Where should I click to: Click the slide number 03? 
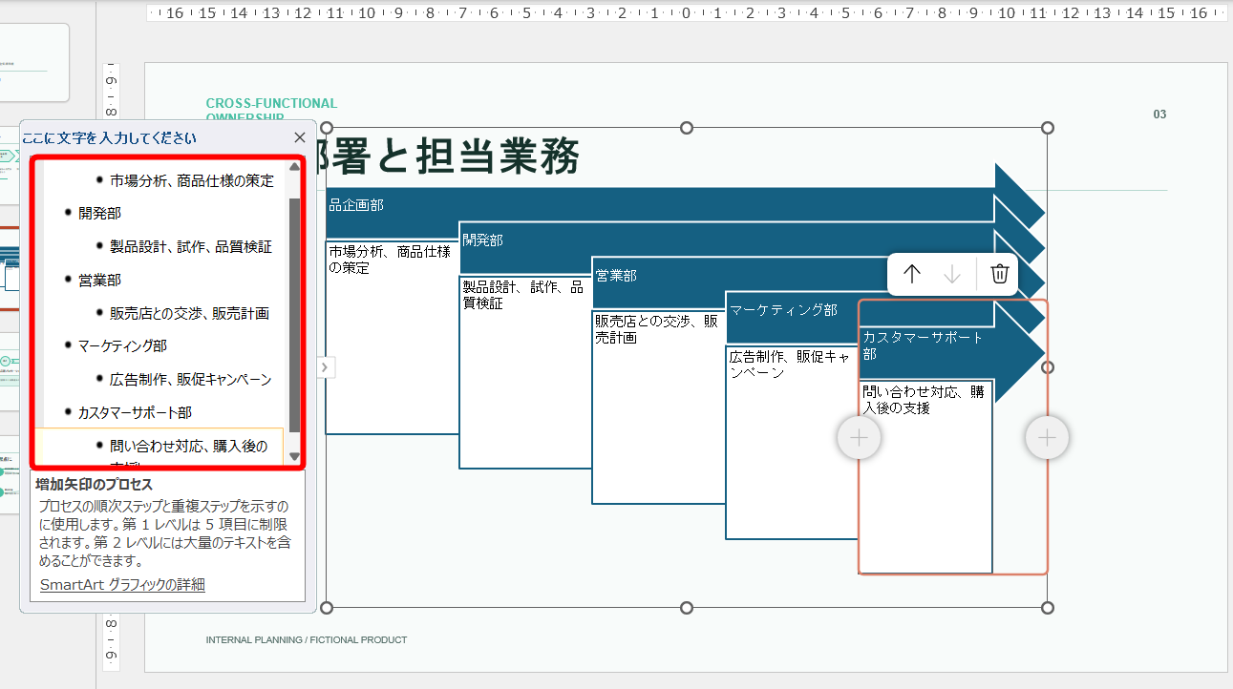(1159, 115)
